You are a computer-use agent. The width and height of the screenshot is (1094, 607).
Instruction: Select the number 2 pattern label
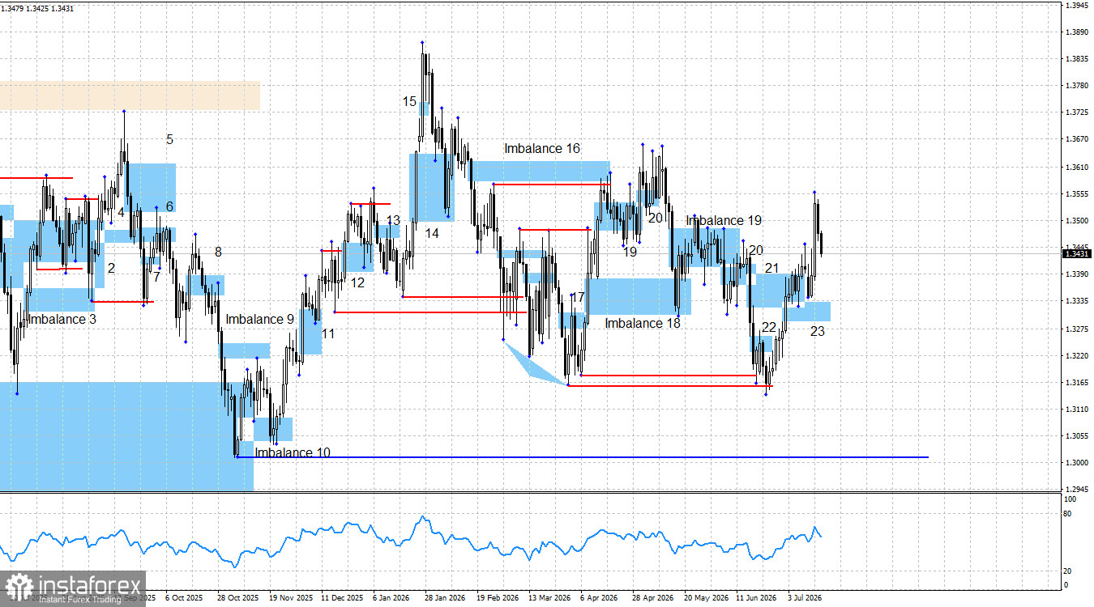click(112, 268)
